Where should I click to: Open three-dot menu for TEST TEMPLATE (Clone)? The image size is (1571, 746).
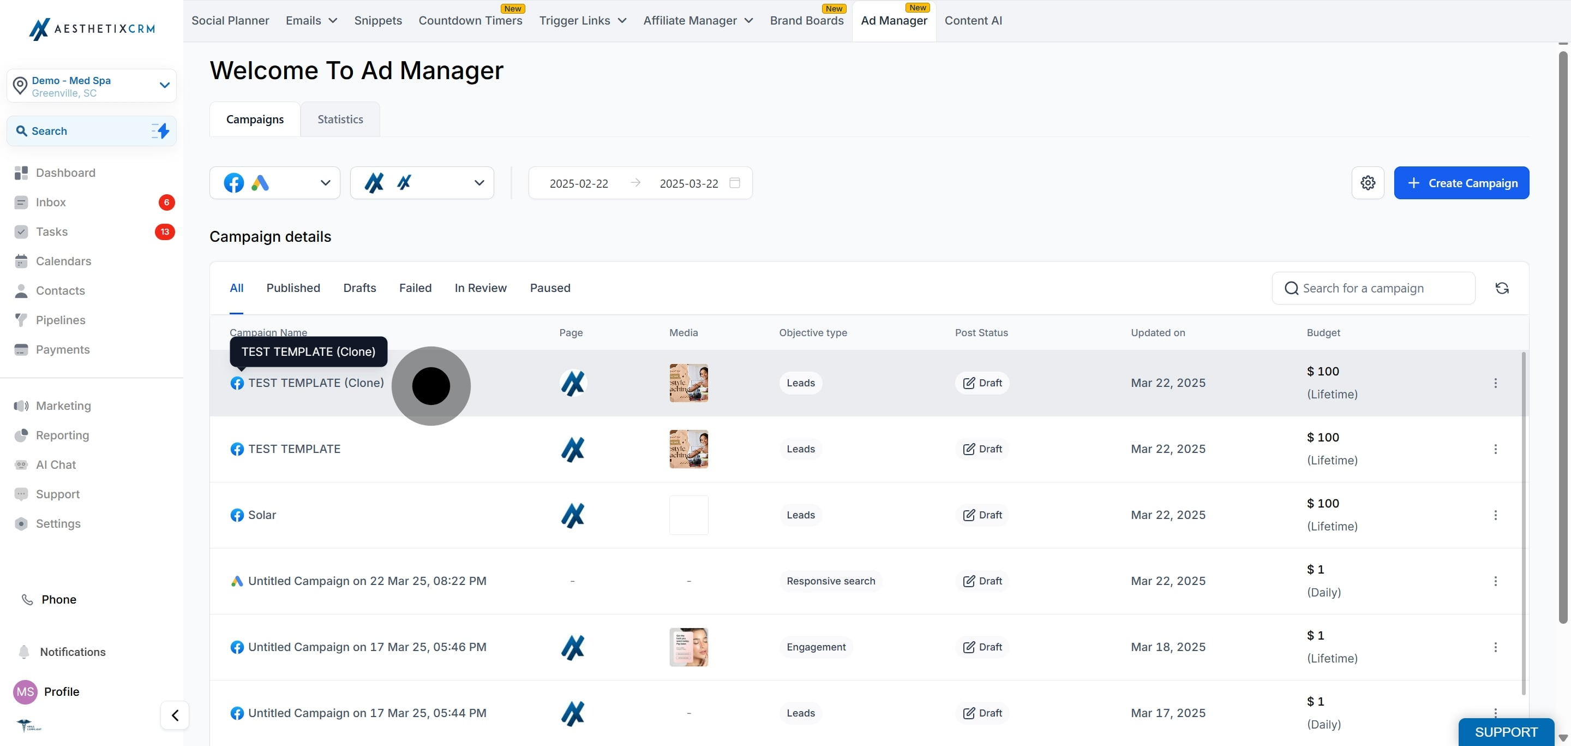1495,383
